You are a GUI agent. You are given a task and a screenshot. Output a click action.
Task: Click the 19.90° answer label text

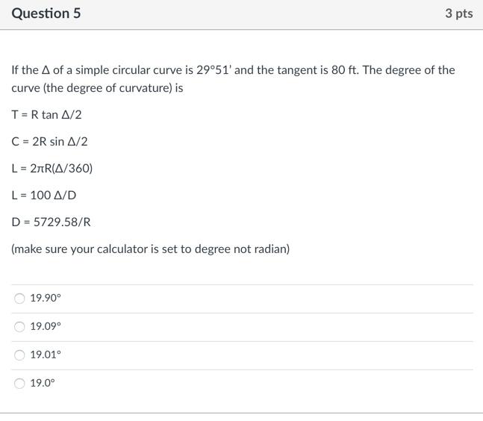pos(46,298)
